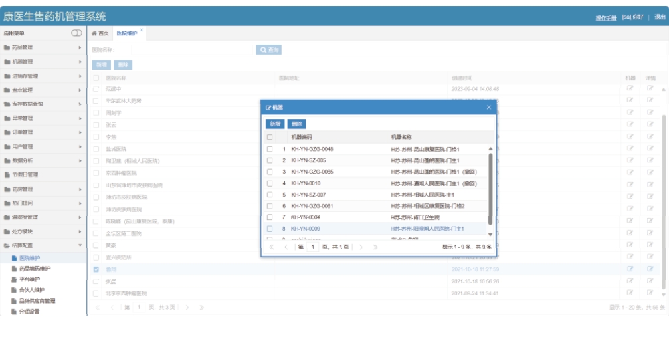
Task: Click 新增 above the hospital list
Action: tap(102, 64)
